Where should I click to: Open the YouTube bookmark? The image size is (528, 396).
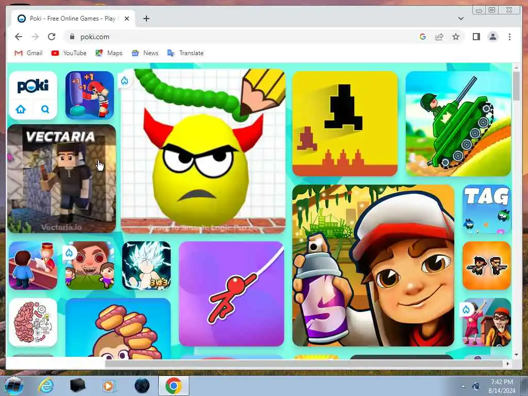(x=69, y=53)
